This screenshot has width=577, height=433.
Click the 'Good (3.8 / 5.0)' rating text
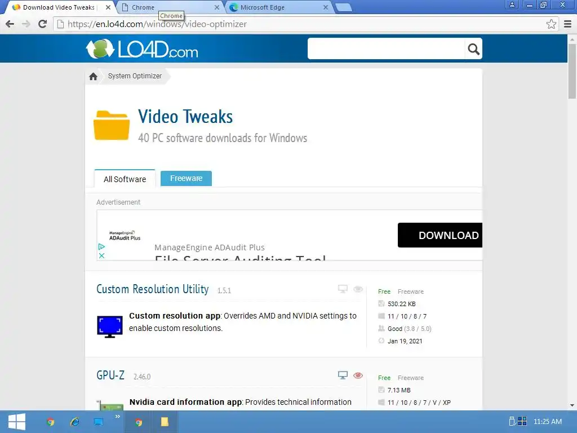[x=410, y=329]
